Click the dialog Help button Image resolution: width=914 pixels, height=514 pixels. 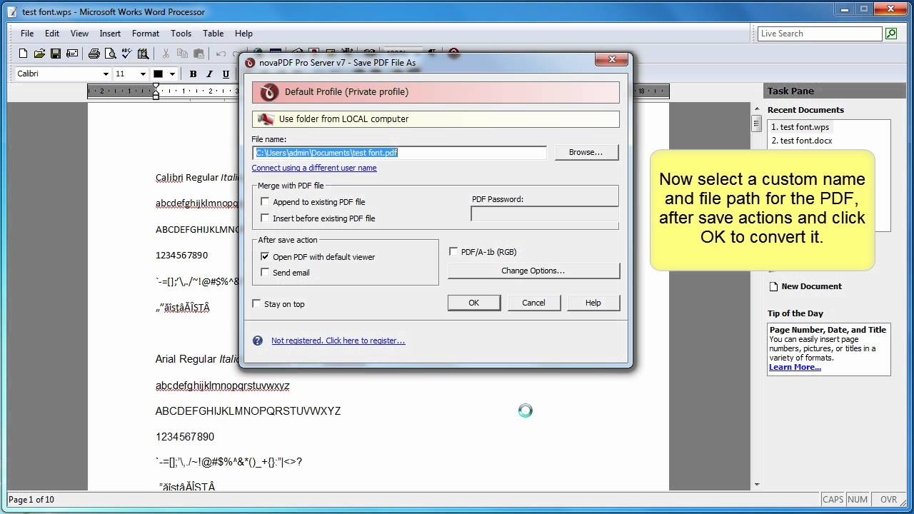593,303
